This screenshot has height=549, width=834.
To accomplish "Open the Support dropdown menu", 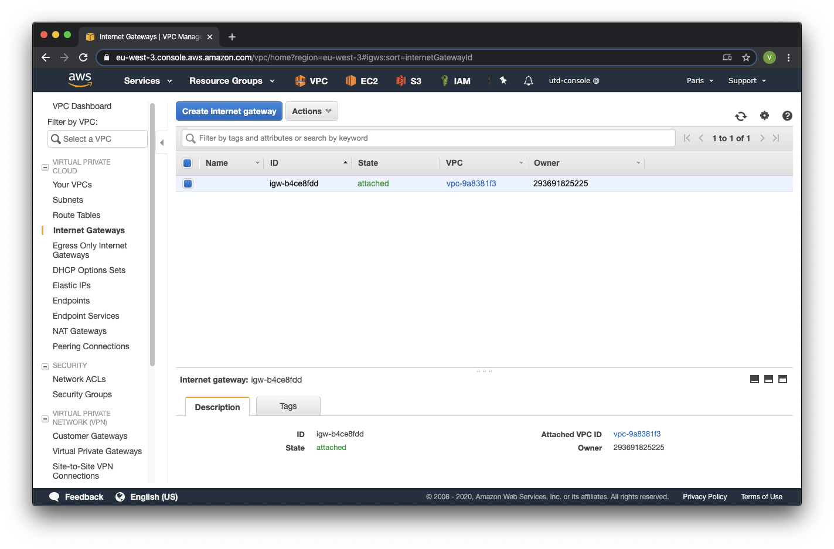I will point(747,81).
